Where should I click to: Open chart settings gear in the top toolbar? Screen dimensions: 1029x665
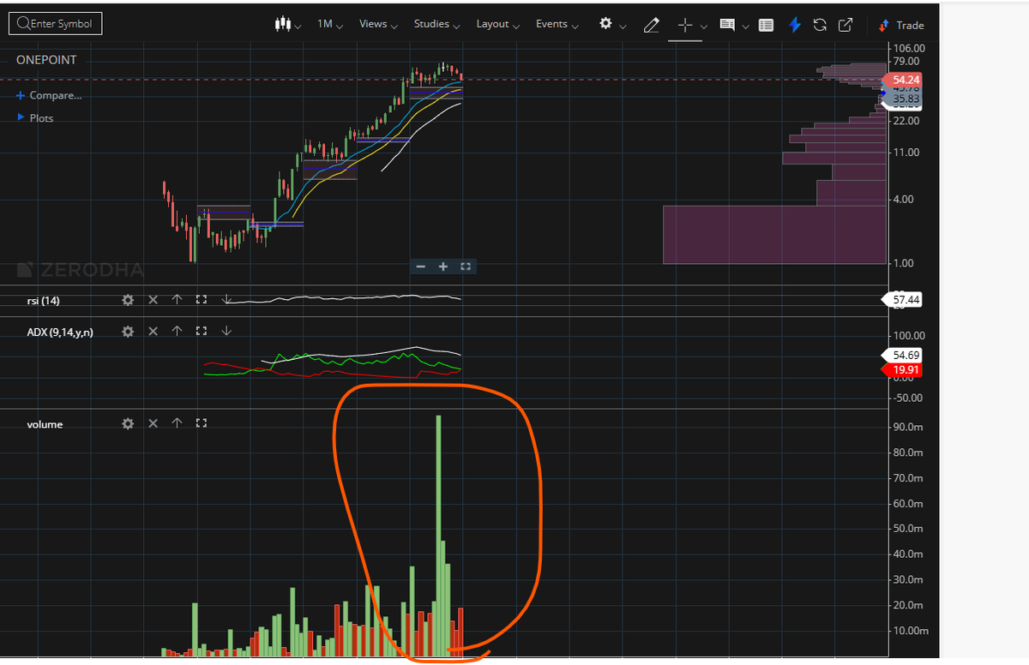click(x=606, y=24)
